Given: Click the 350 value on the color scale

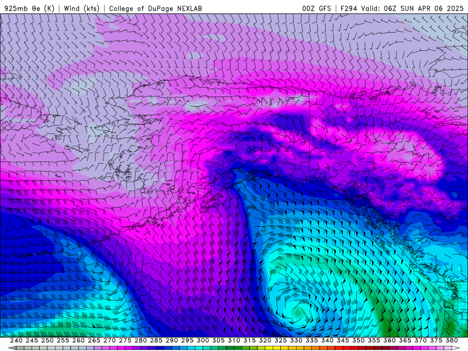Looking at the screenshot, I should click(x=358, y=340).
